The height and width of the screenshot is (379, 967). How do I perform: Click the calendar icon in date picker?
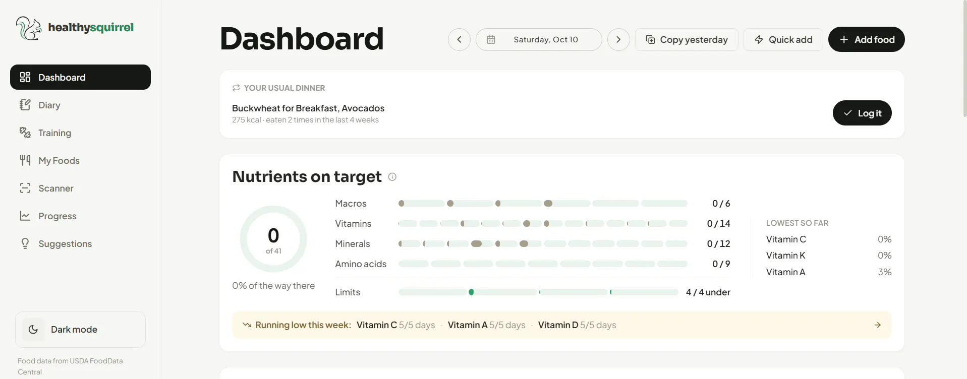(491, 39)
